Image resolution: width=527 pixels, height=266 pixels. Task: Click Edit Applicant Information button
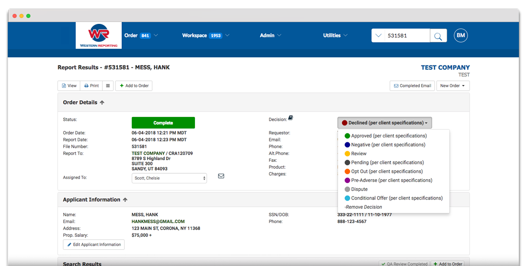click(94, 245)
